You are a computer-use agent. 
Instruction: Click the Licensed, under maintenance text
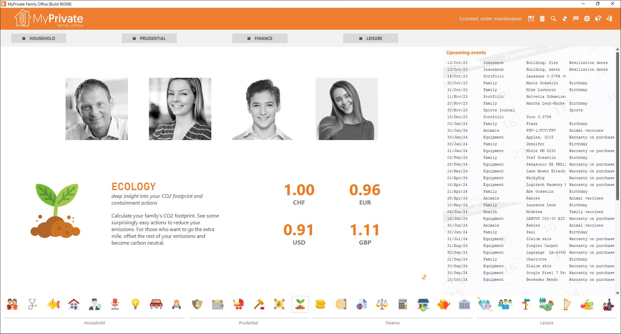click(490, 19)
